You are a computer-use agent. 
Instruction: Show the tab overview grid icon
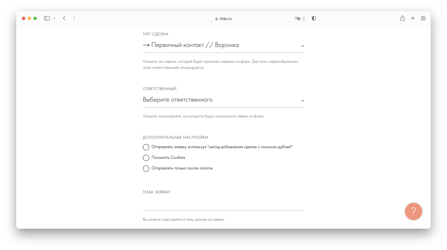pos(423,18)
